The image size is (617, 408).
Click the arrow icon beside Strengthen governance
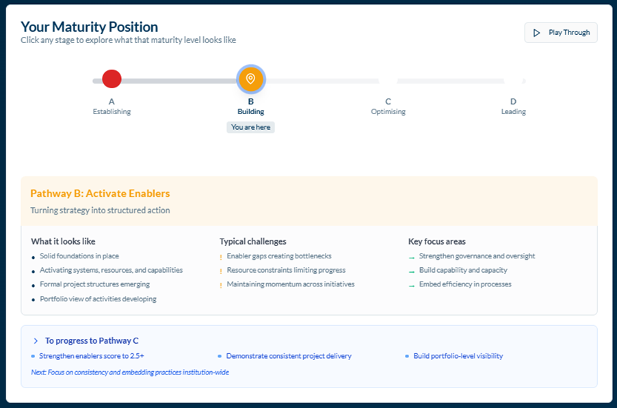coord(412,257)
